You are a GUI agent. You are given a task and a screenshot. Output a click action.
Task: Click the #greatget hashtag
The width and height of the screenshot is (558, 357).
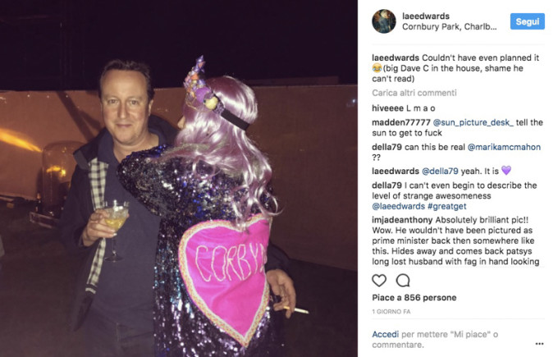coord(446,206)
